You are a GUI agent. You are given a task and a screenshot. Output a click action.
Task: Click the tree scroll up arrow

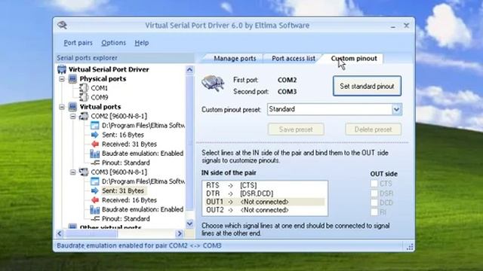(189, 70)
